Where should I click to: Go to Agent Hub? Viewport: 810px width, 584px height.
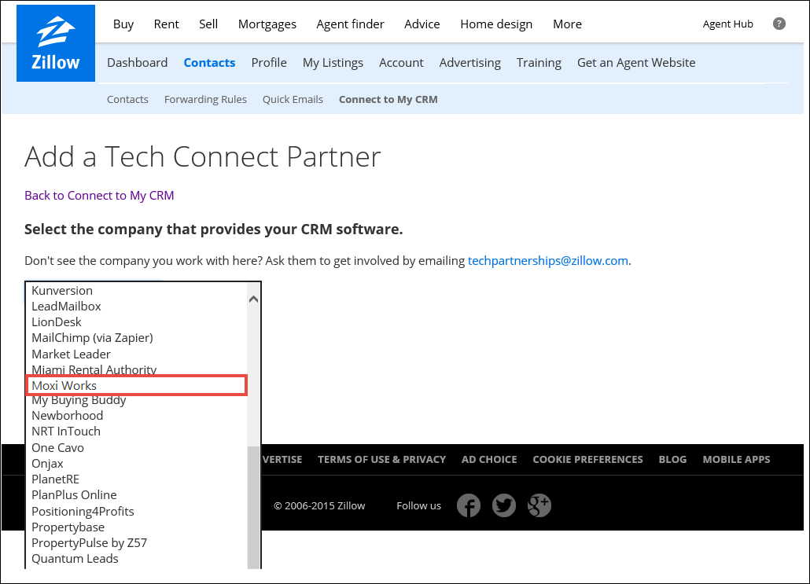tap(728, 24)
